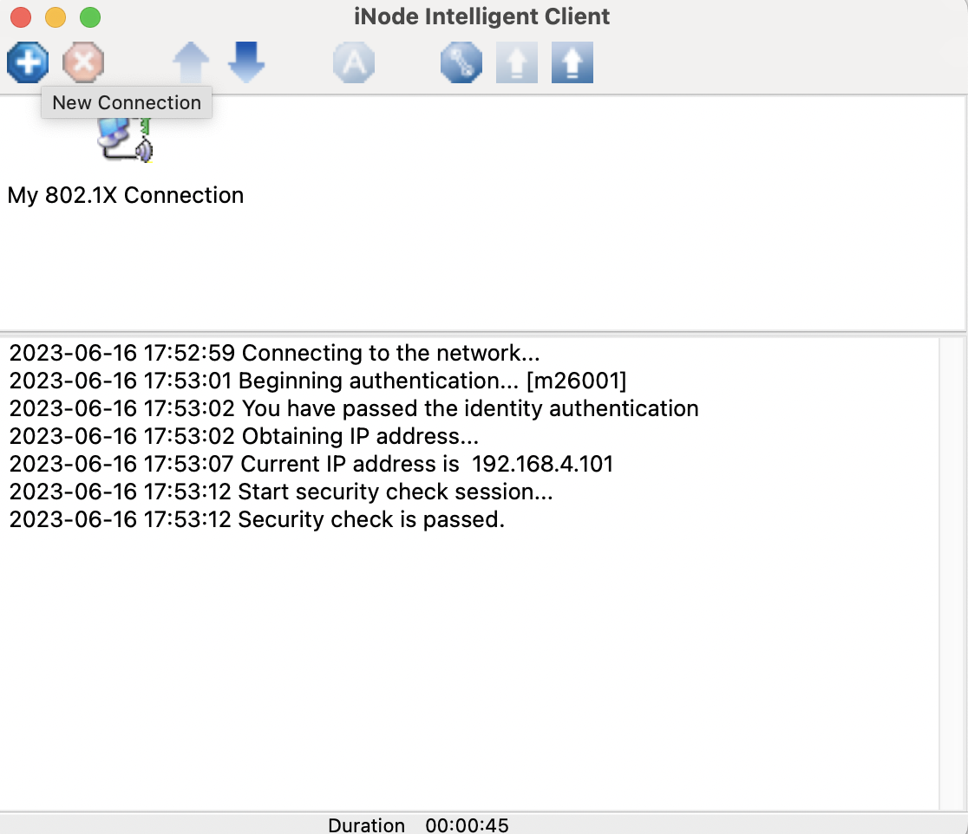
Task: Click the Connecting to the network log line
Action: [x=275, y=353]
